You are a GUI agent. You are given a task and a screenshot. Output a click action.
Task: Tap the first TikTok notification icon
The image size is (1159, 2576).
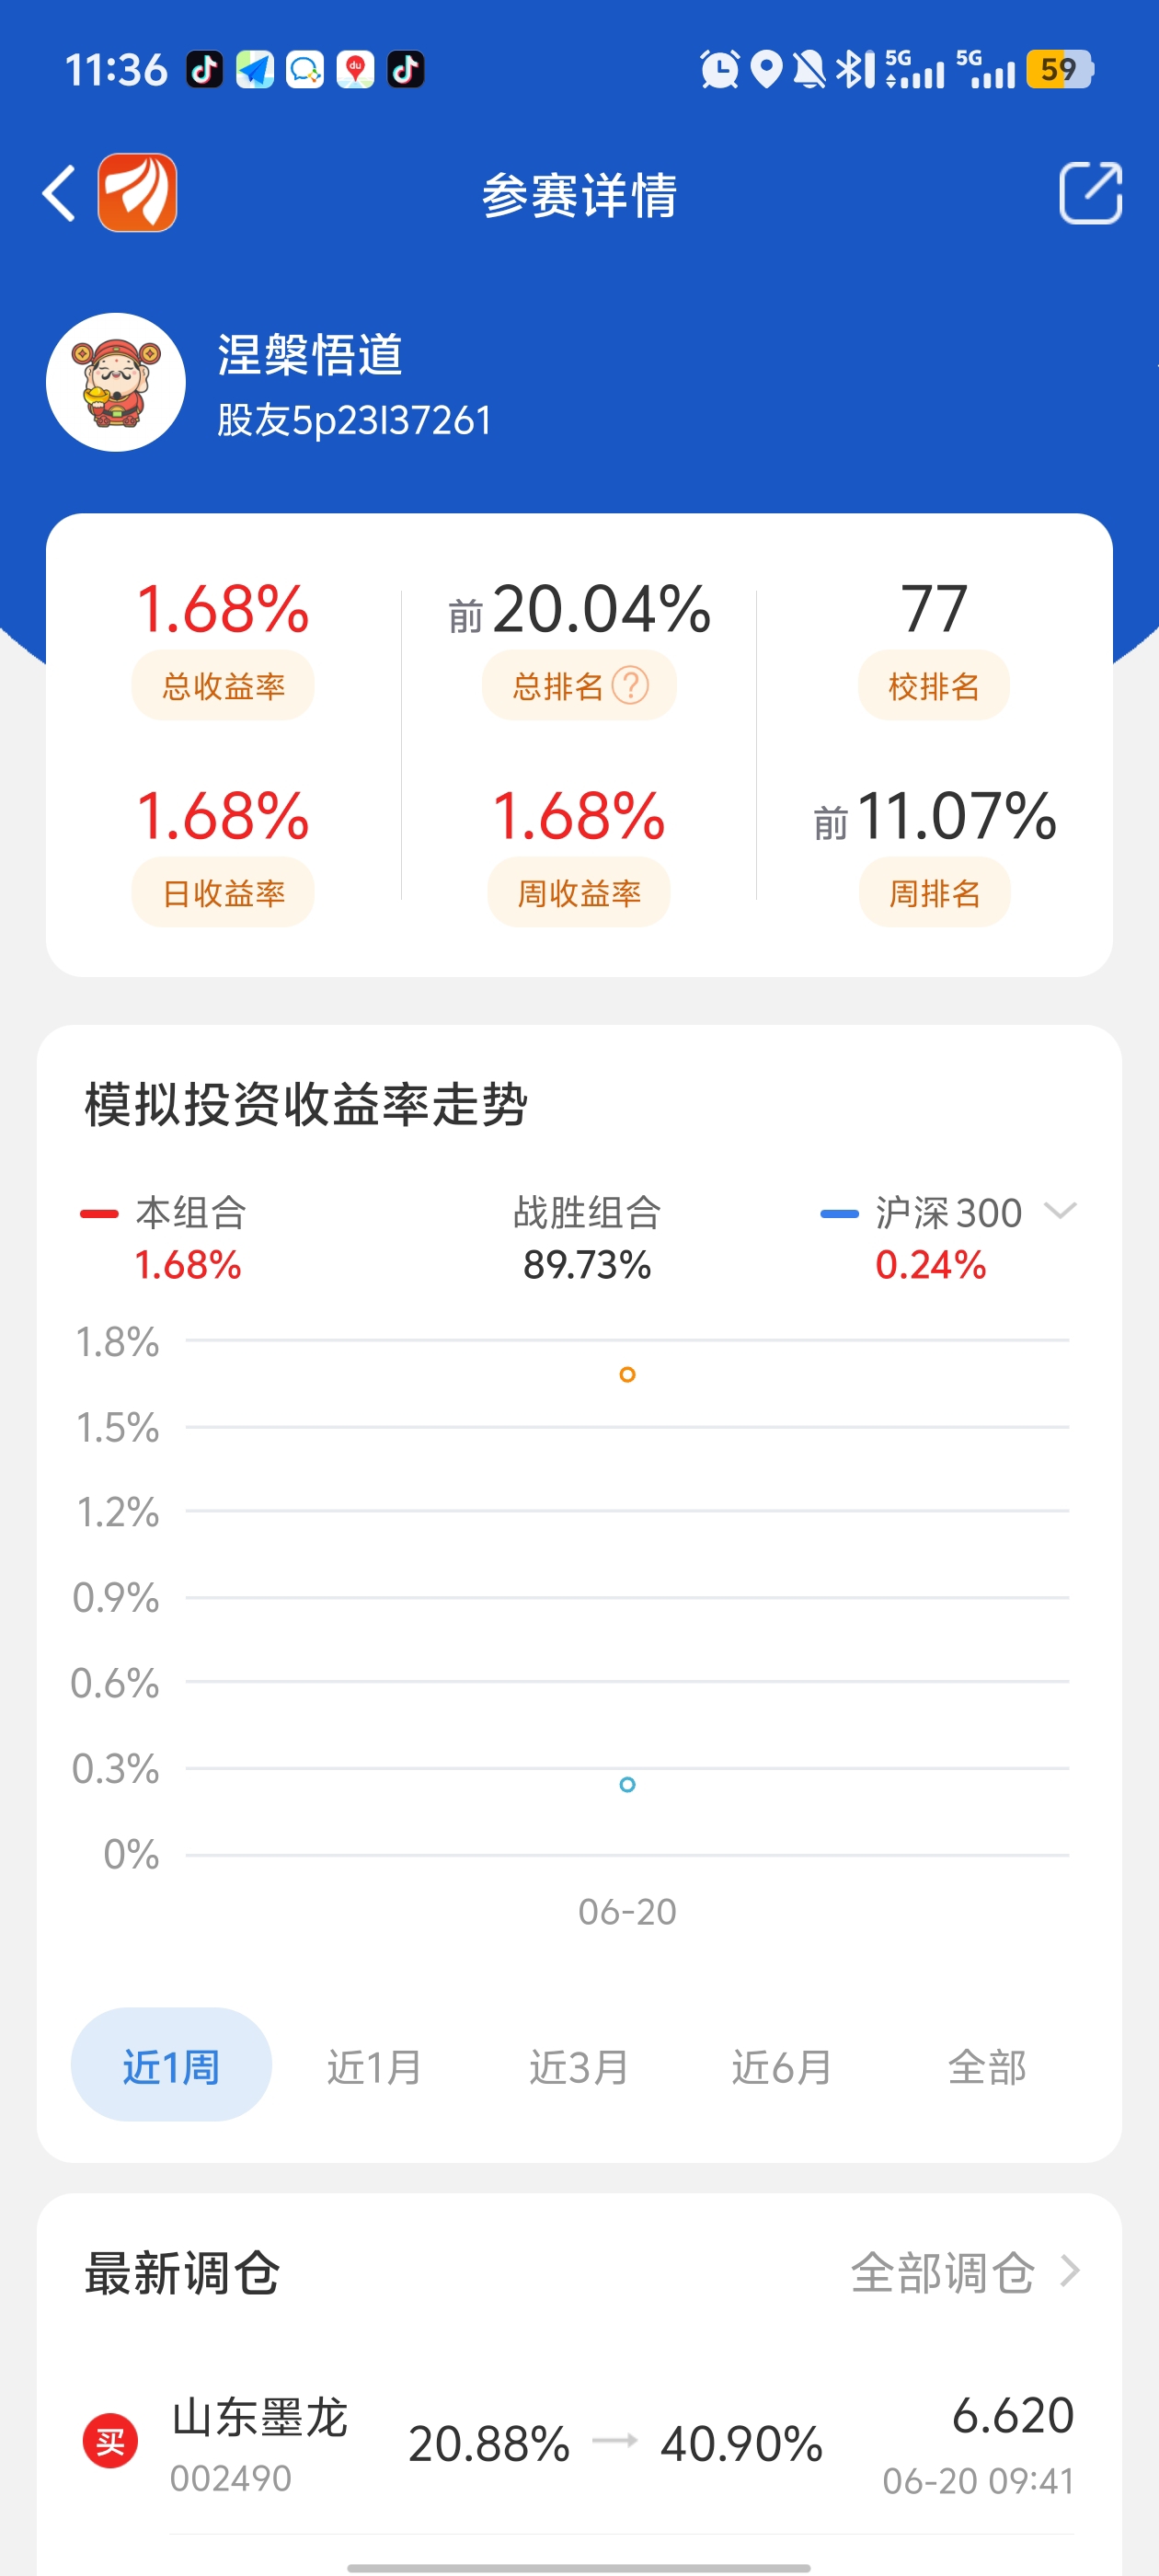point(205,69)
